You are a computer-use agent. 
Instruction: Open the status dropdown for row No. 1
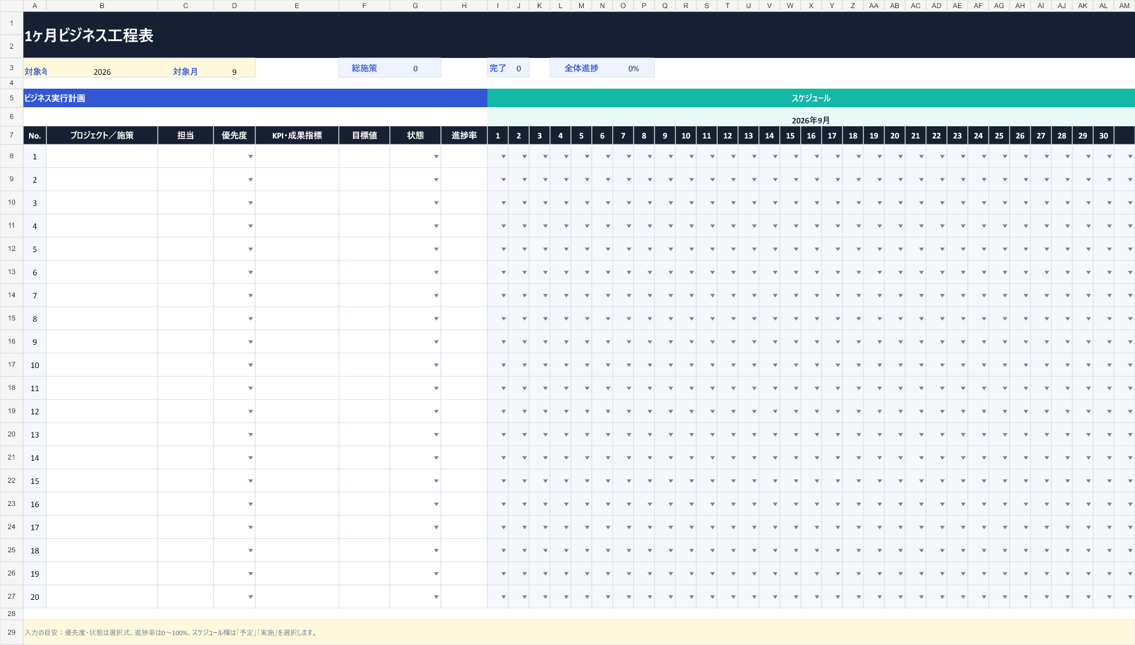pos(436,156)
